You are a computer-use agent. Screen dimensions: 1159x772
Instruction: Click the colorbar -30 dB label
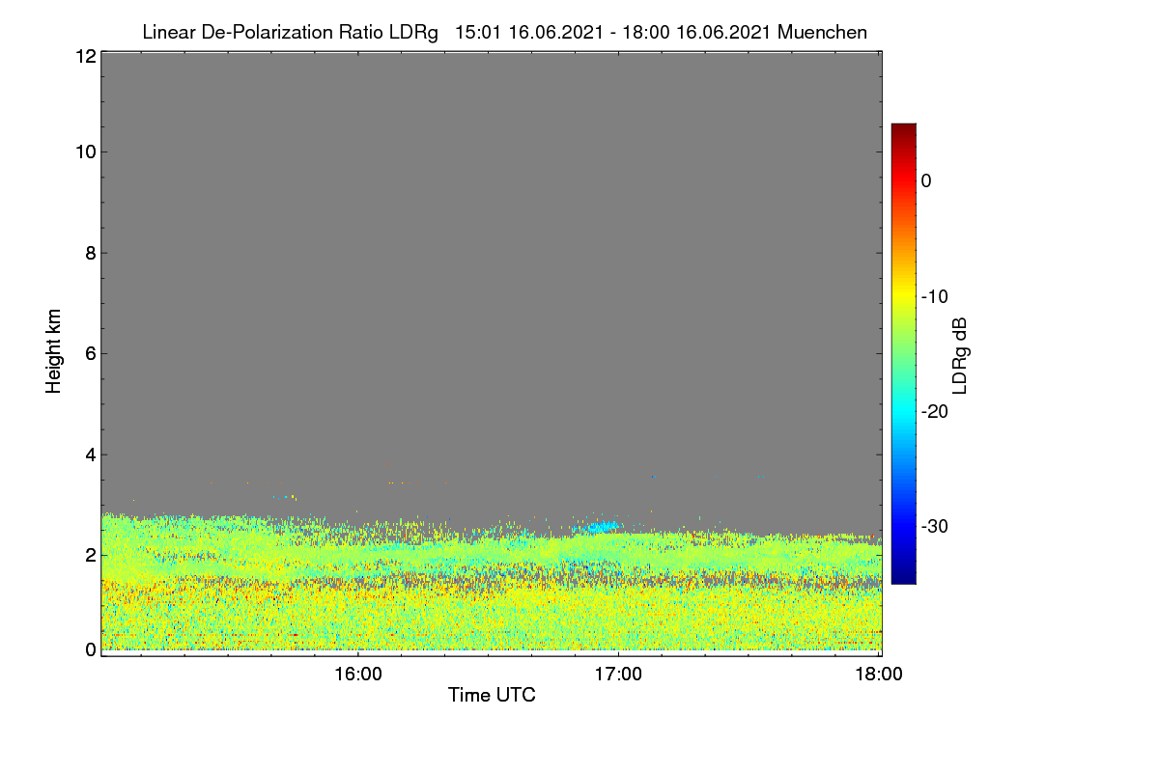tap(935, 527)
